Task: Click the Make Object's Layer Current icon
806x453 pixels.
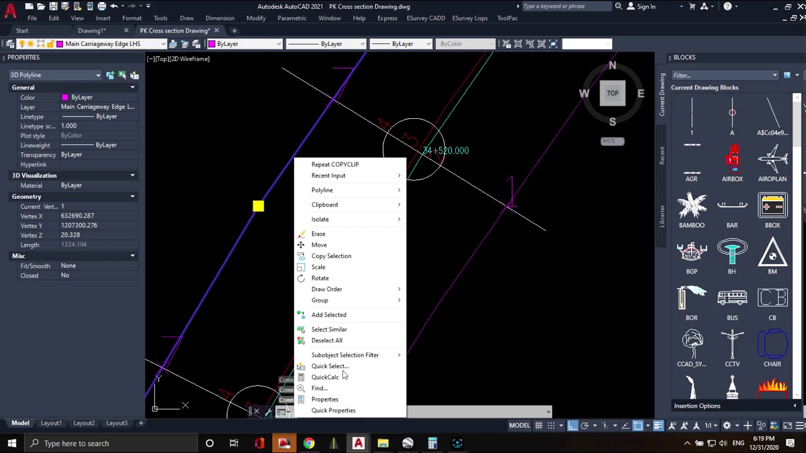Action: [173, 43]
